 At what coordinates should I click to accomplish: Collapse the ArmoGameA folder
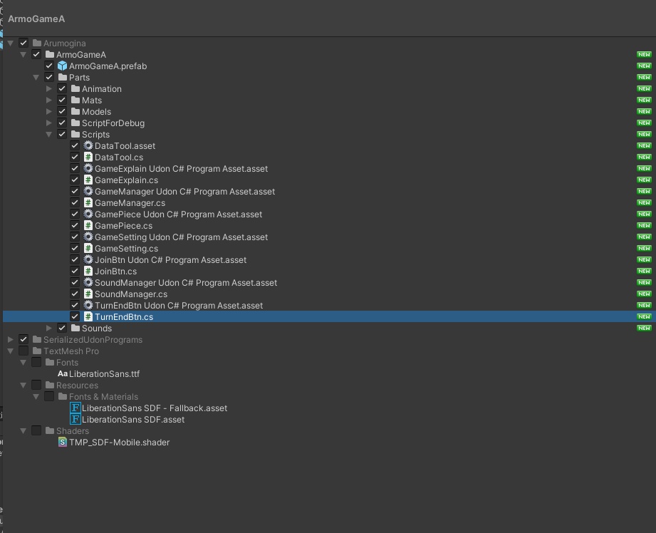tap(24, 54)
